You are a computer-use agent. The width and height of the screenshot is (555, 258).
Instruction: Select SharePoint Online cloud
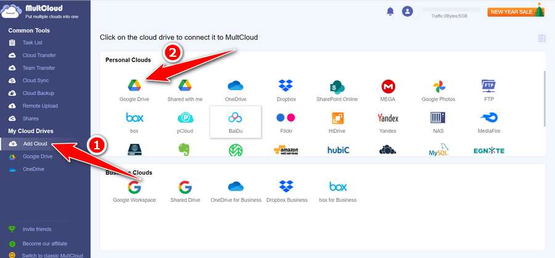(x=337, y=90)
